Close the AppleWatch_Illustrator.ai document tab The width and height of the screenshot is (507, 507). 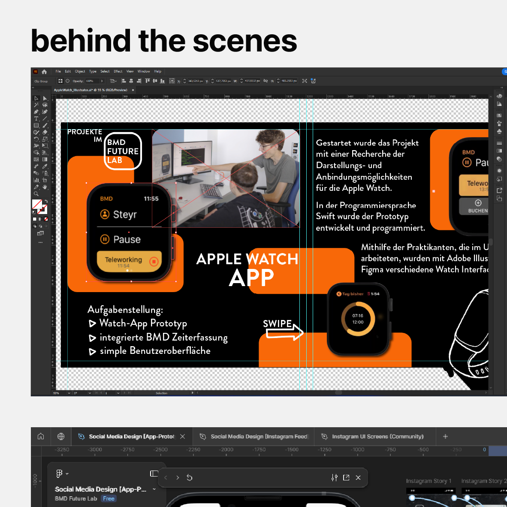click(x=133, y=90)
